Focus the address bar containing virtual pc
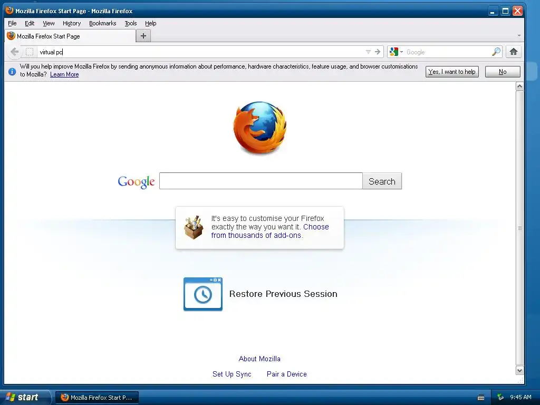540x405 pixels. click(200, 52)
